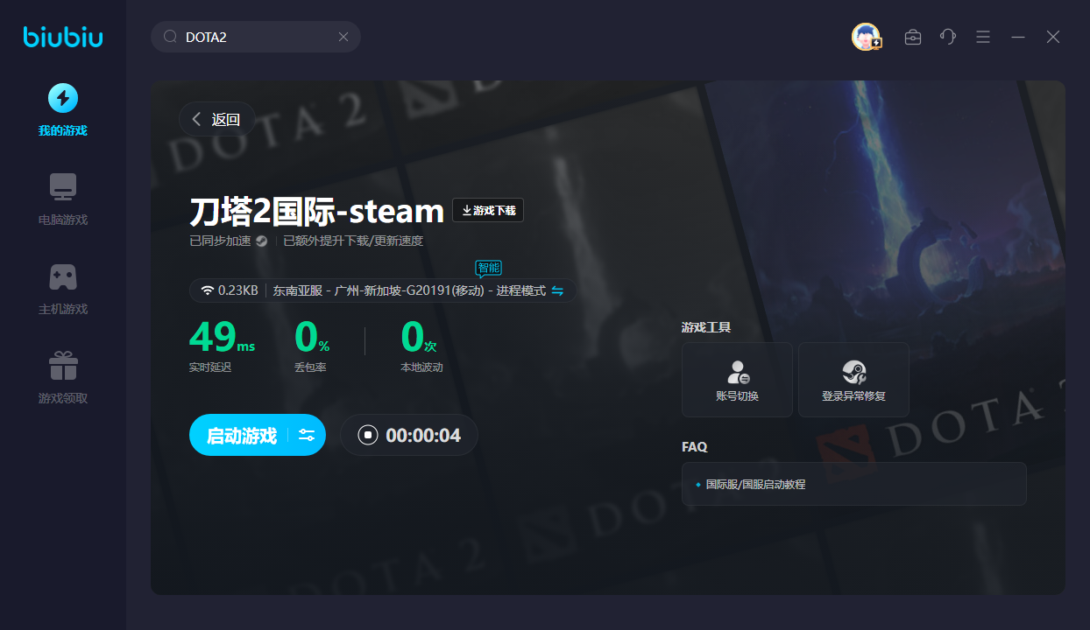Click the biubiu logo

point(62,37)
